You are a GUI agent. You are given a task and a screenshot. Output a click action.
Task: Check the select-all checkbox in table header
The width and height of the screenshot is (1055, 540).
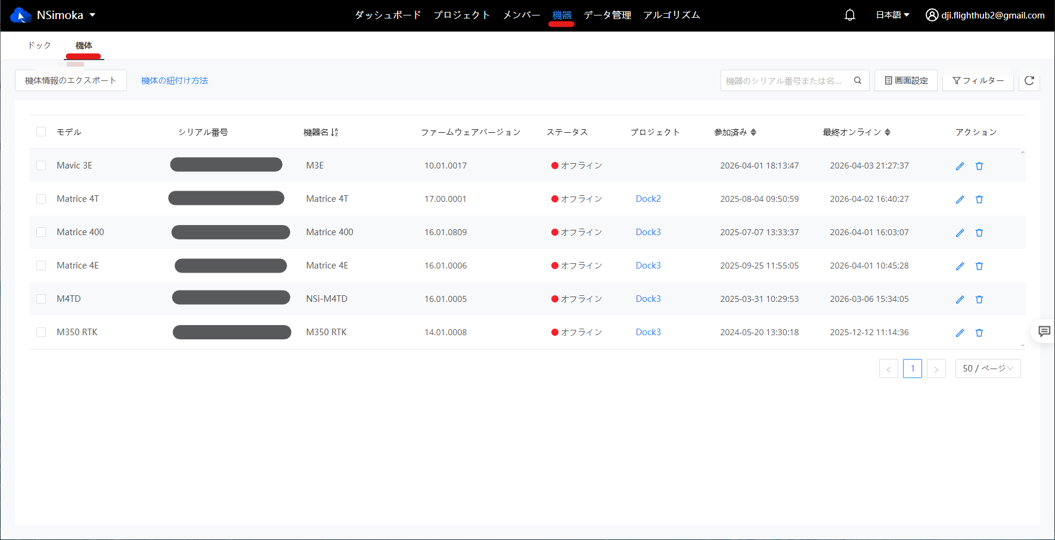click(x=41, y=132)
